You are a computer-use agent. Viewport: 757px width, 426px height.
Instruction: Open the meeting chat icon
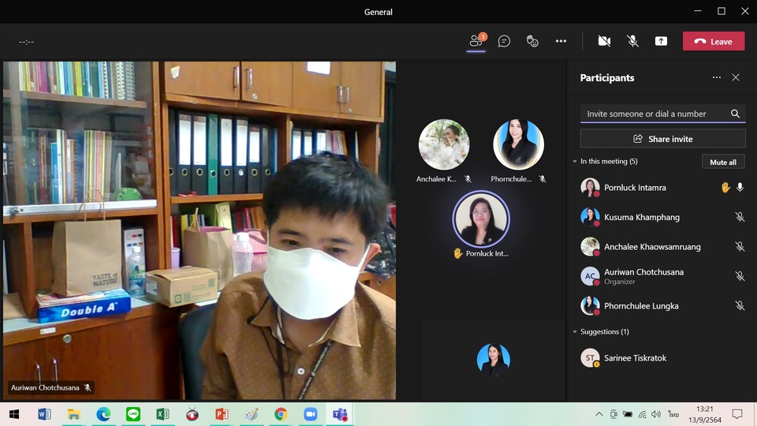click(504, 41)
